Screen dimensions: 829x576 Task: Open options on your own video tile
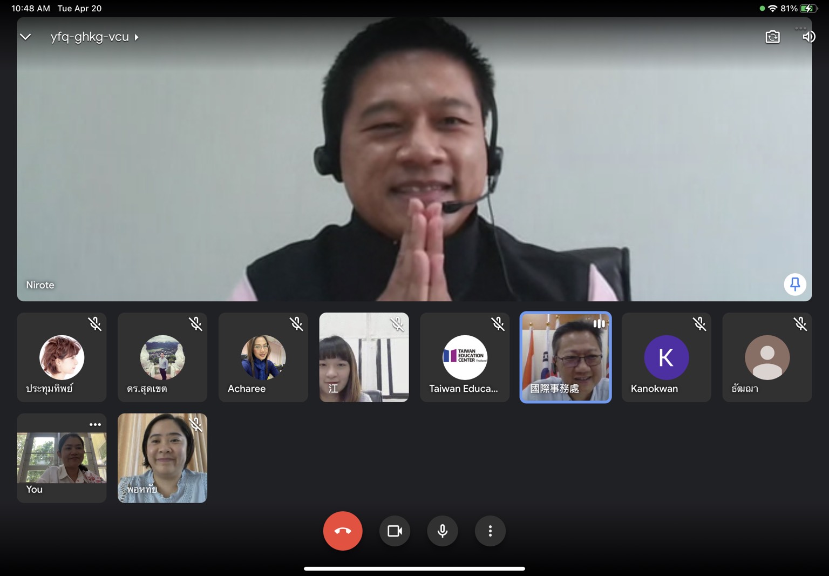pyautogui.click(x=95, y=424)
